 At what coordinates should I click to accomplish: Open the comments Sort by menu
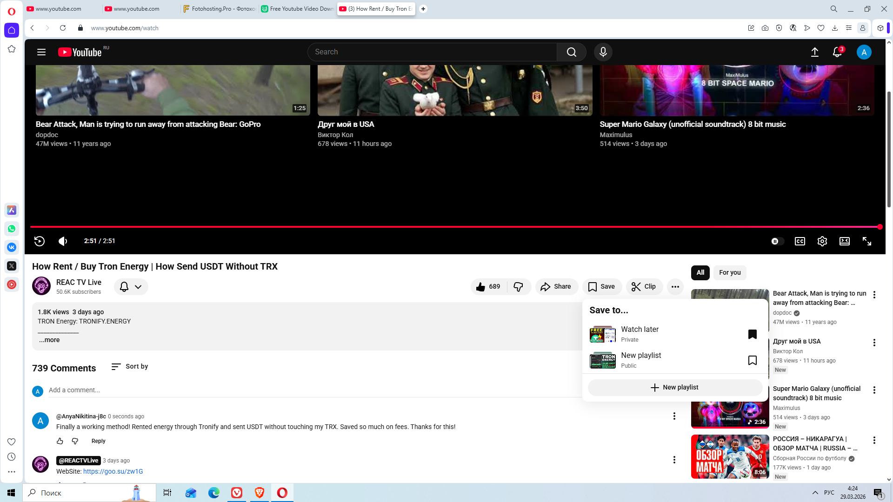tap(130, 367)
